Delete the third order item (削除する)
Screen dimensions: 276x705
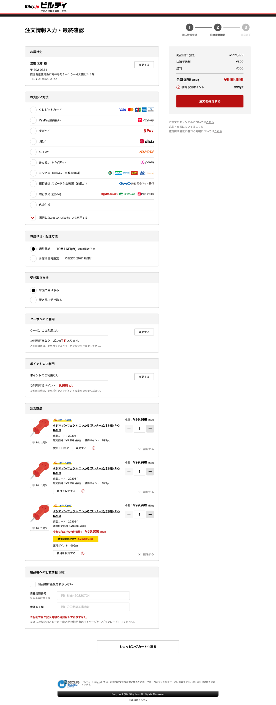coord(146,554)
